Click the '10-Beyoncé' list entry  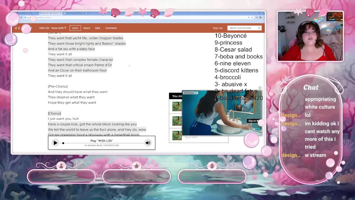click(230, 36)
